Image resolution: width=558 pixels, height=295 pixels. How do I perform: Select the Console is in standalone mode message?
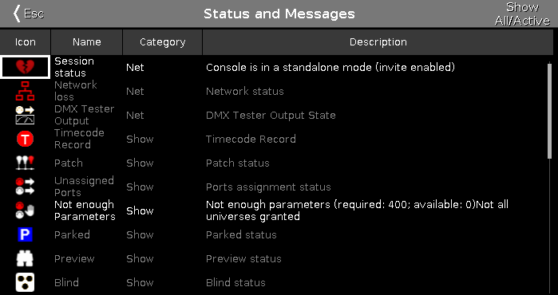[330, 67]
